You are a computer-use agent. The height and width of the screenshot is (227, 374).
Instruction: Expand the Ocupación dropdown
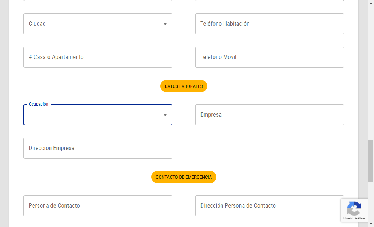pos(98,115)
